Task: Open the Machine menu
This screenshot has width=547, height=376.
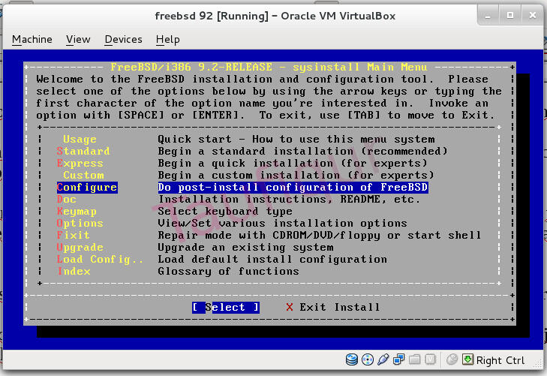Action: click(x=32, y=40)
